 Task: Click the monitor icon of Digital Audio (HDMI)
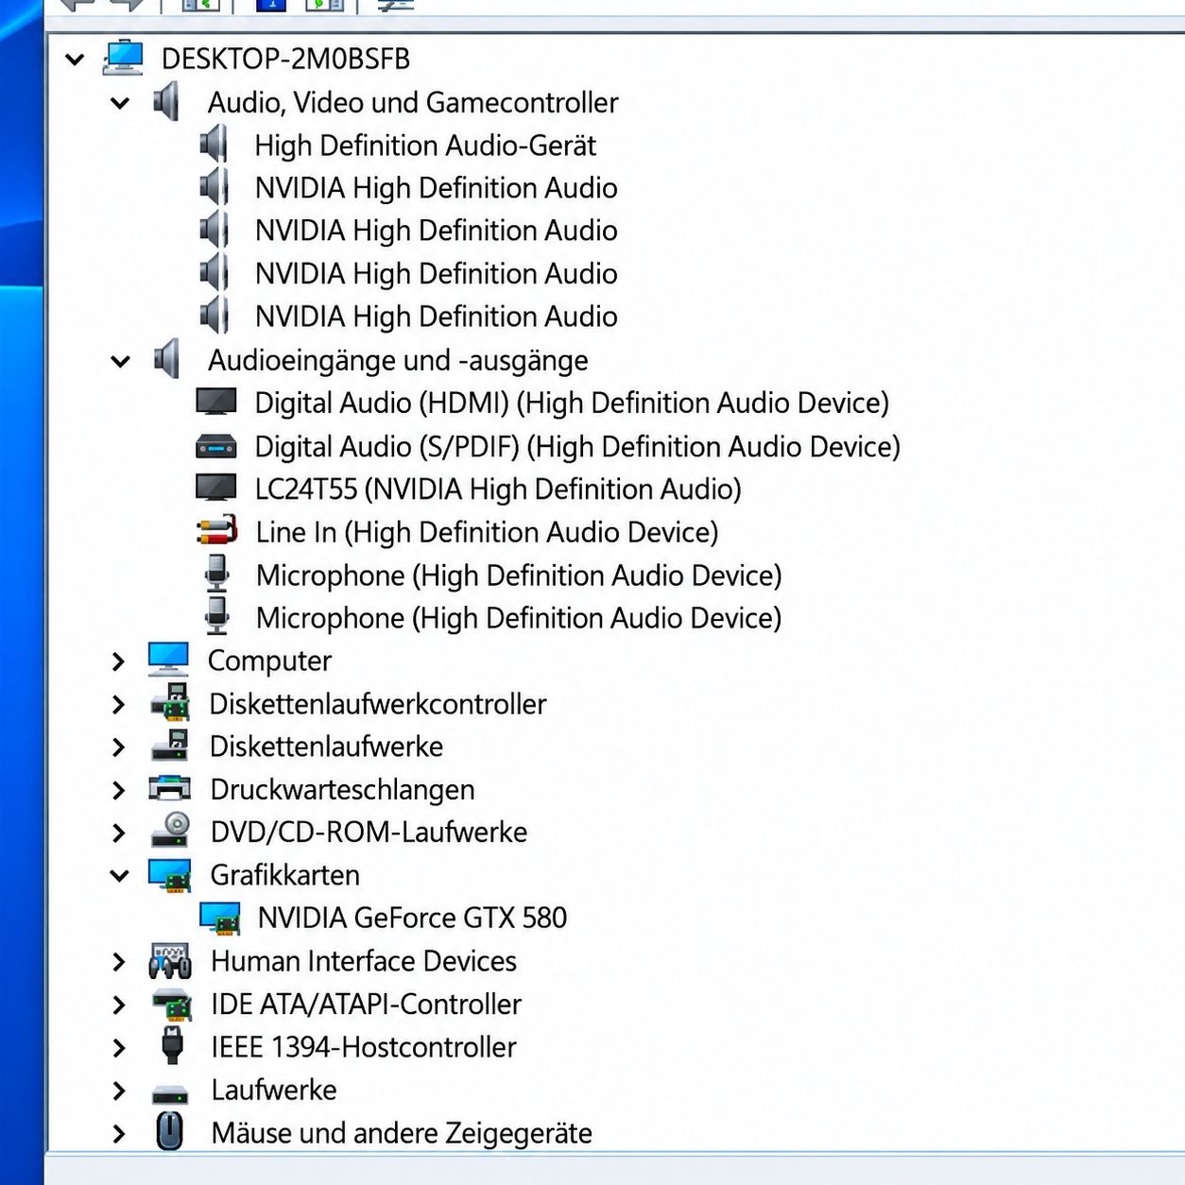[x=216, y=402]
